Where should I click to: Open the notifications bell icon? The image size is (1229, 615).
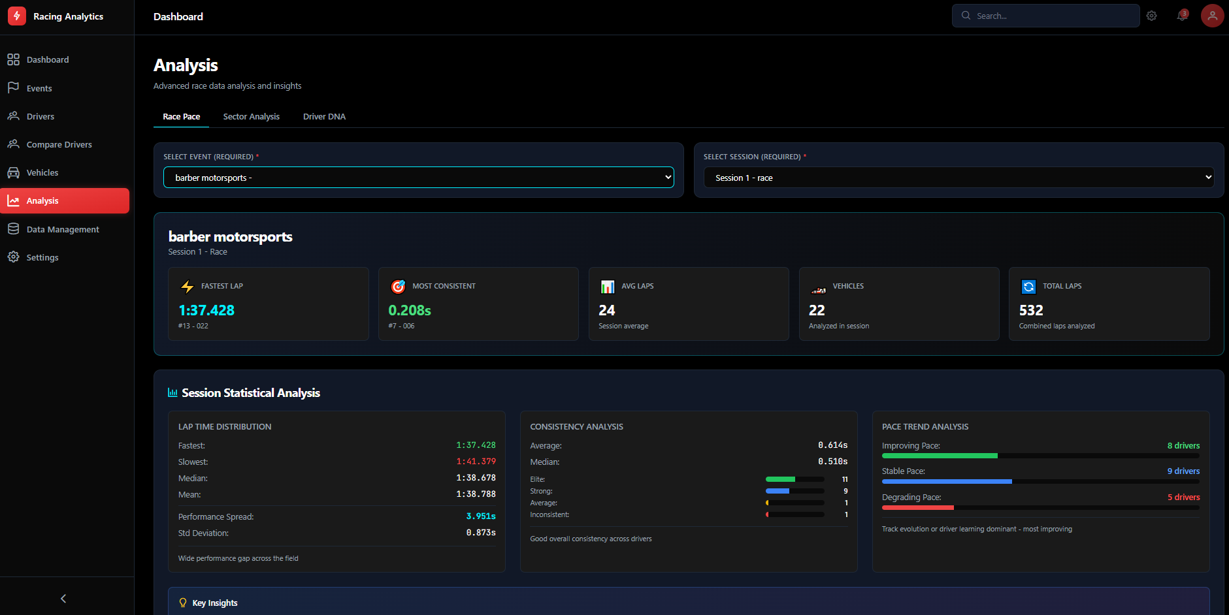click(x=1182, y=16)
